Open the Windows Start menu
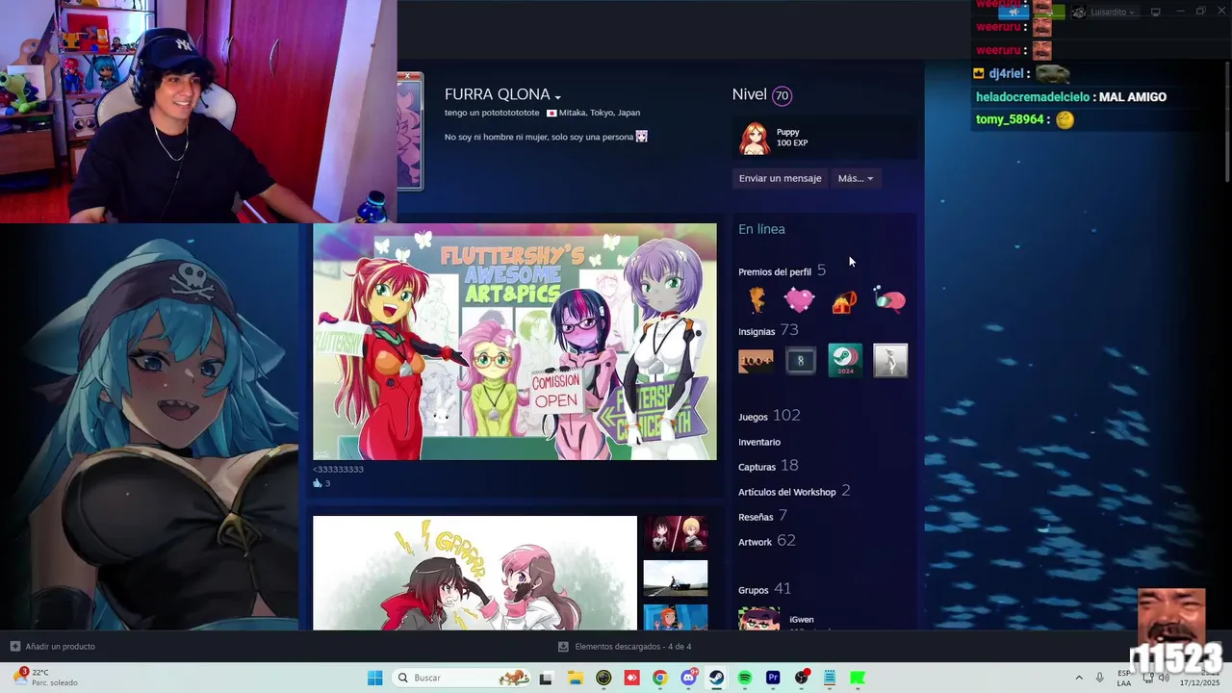 coord(374,678)
